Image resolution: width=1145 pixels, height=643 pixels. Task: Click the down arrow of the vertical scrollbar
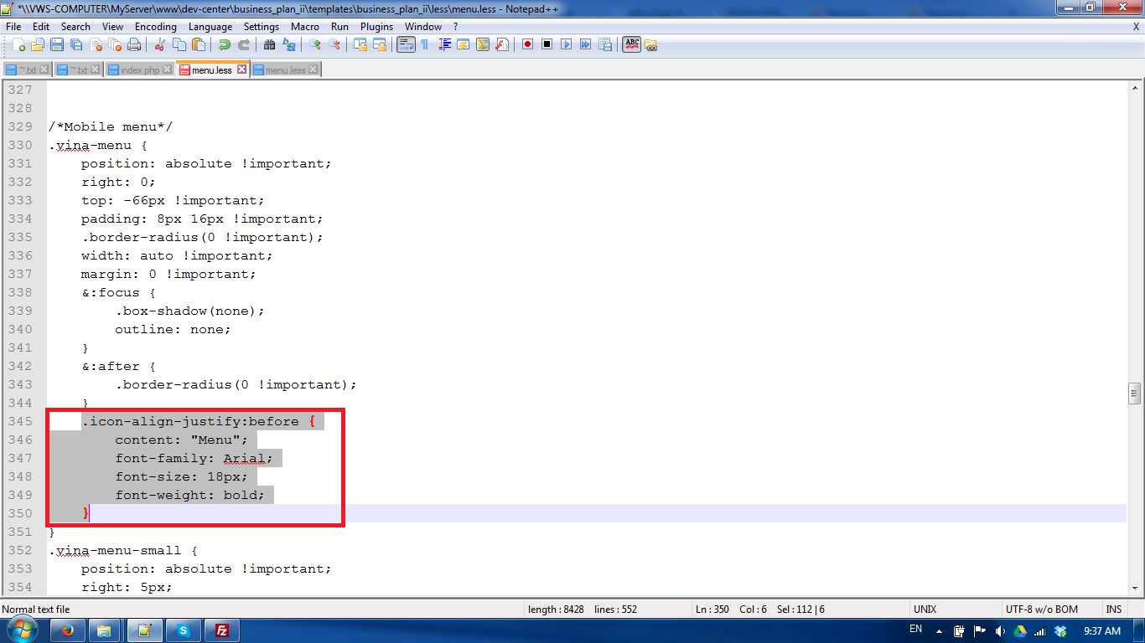pyautogui.click(x=1135, y=589)
